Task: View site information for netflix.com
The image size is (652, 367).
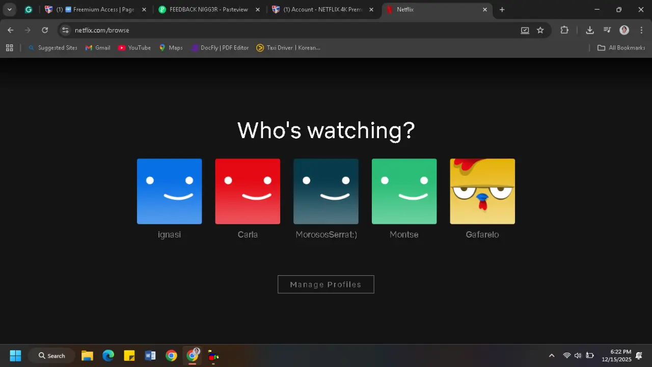Action: 65,30
